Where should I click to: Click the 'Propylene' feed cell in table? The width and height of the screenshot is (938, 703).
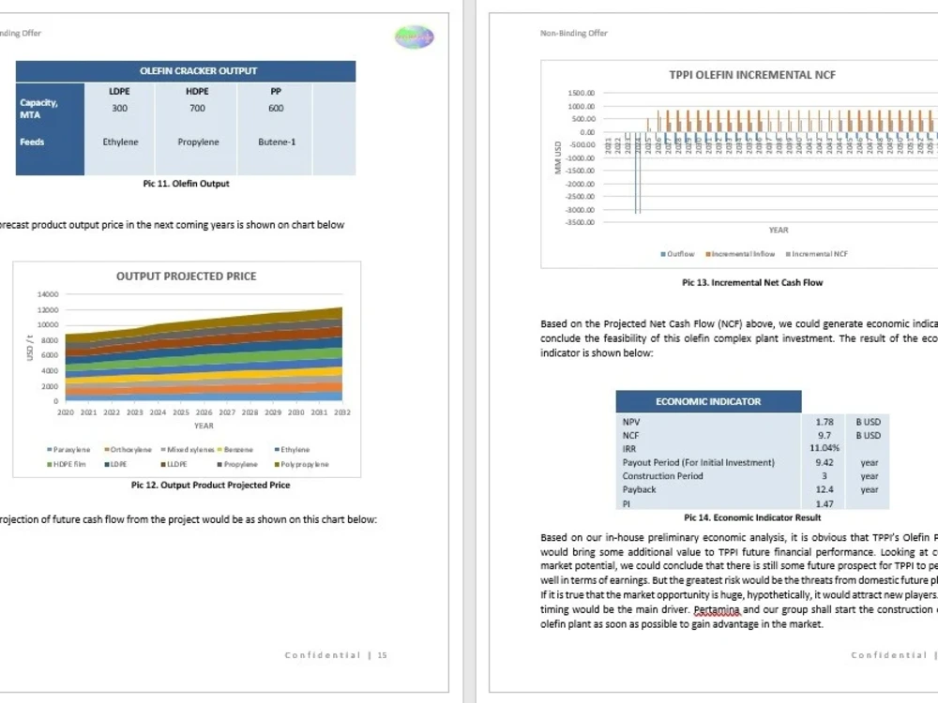(198, 142)
